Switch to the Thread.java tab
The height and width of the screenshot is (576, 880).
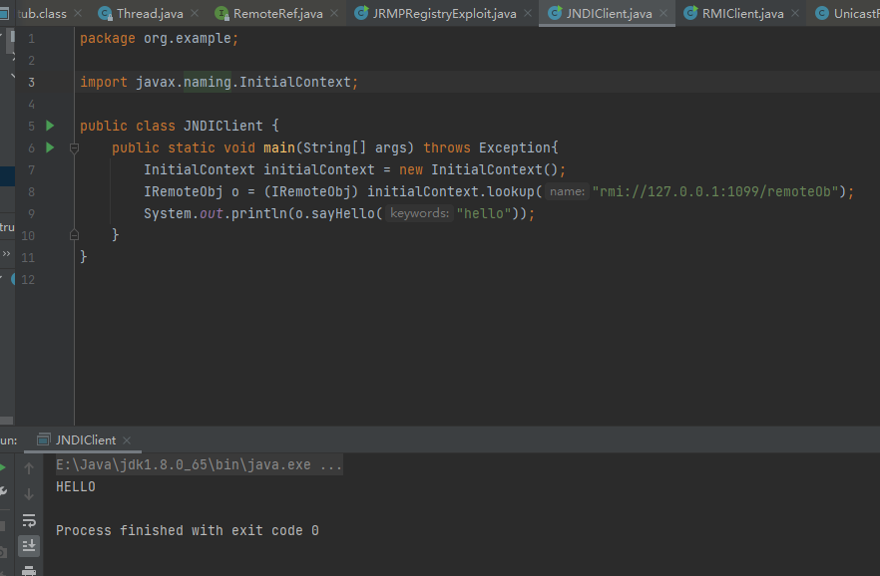click(150, 13)
